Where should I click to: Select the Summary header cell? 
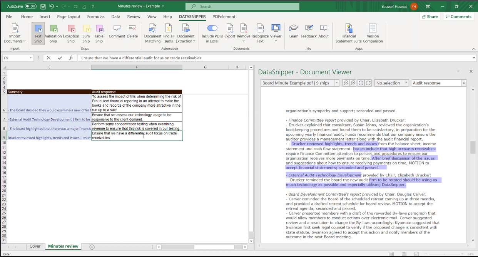[49, 92]
